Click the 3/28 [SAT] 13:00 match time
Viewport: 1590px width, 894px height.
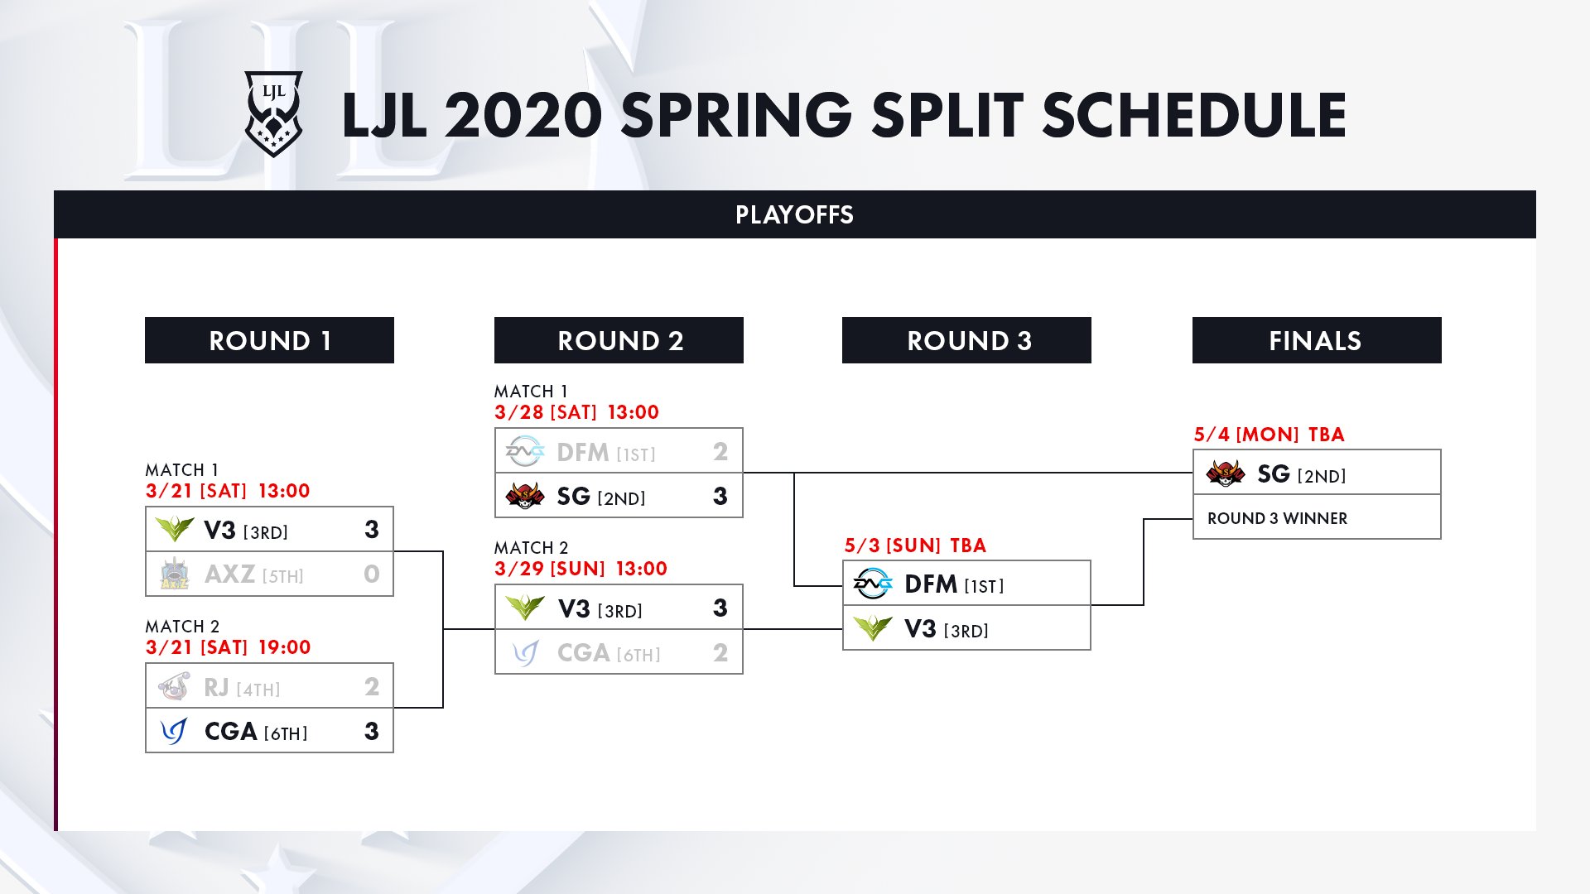[x=576, y=412]
